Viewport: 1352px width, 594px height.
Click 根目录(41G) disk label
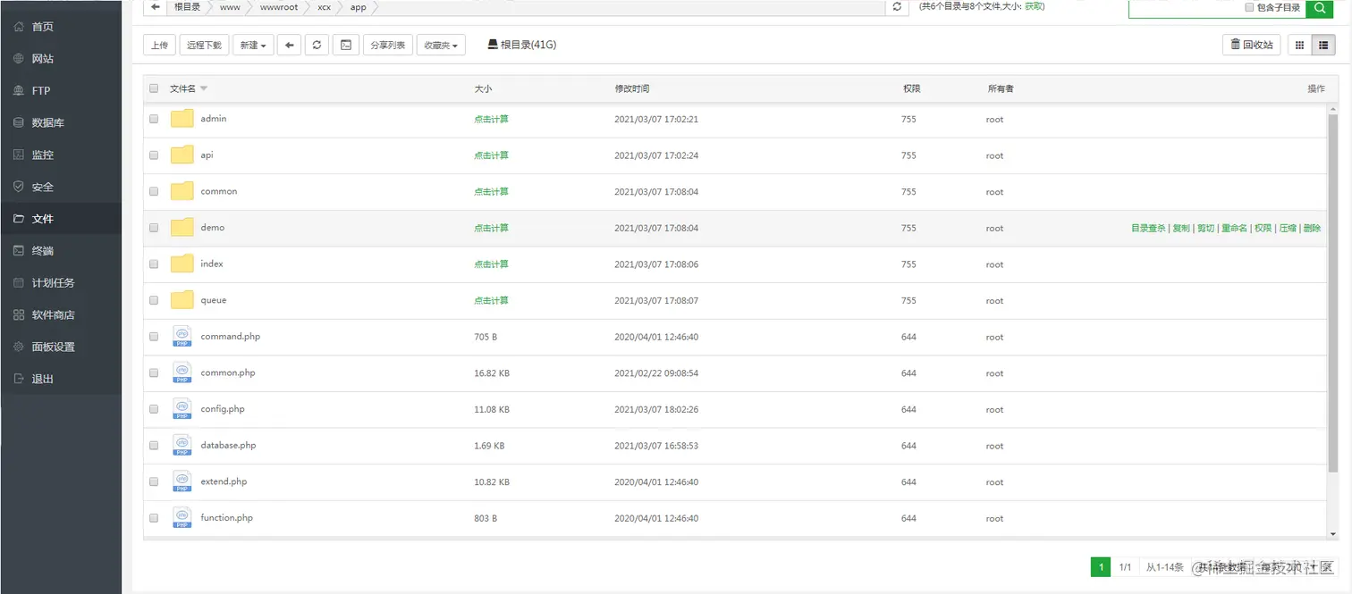(522, 45)
